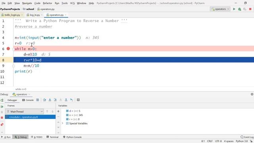Open the Tools menu

(64, 3)
